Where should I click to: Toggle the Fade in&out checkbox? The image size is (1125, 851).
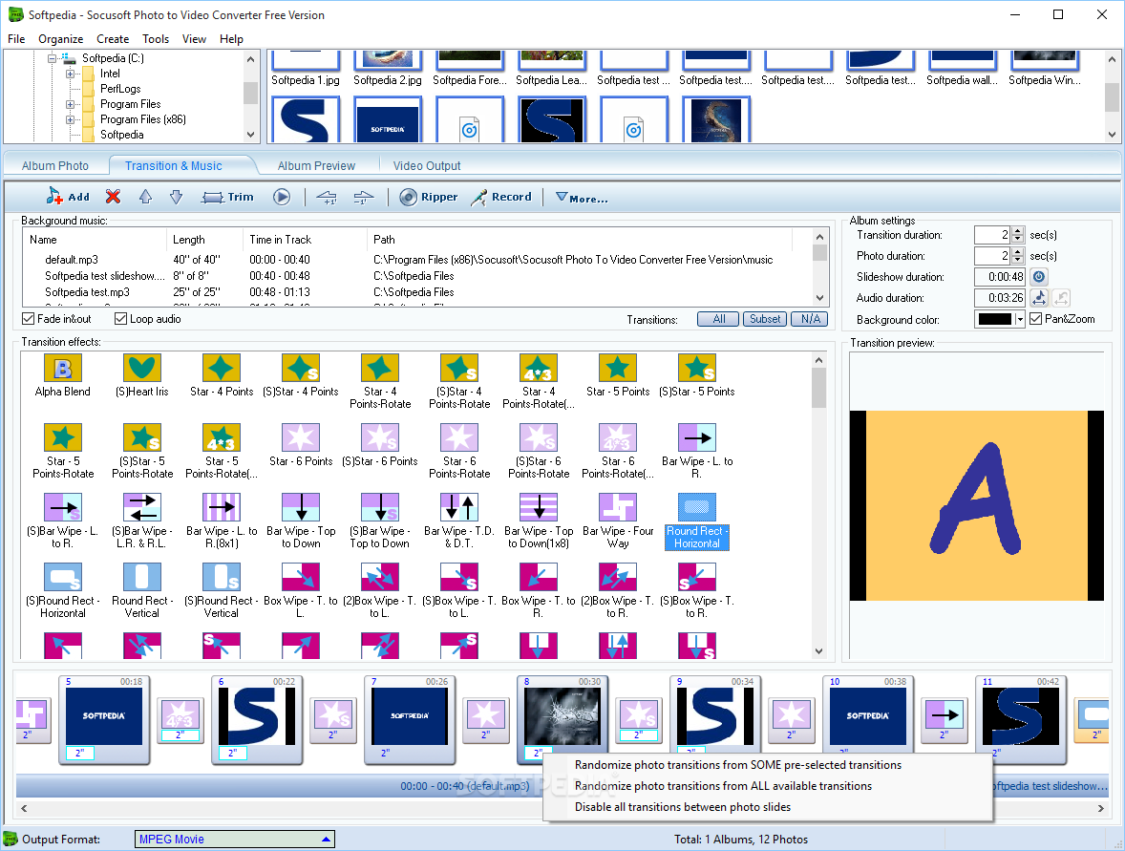[29, 319]
